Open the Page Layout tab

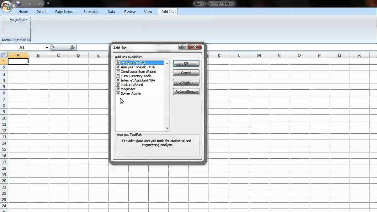(x=65, y=12)
